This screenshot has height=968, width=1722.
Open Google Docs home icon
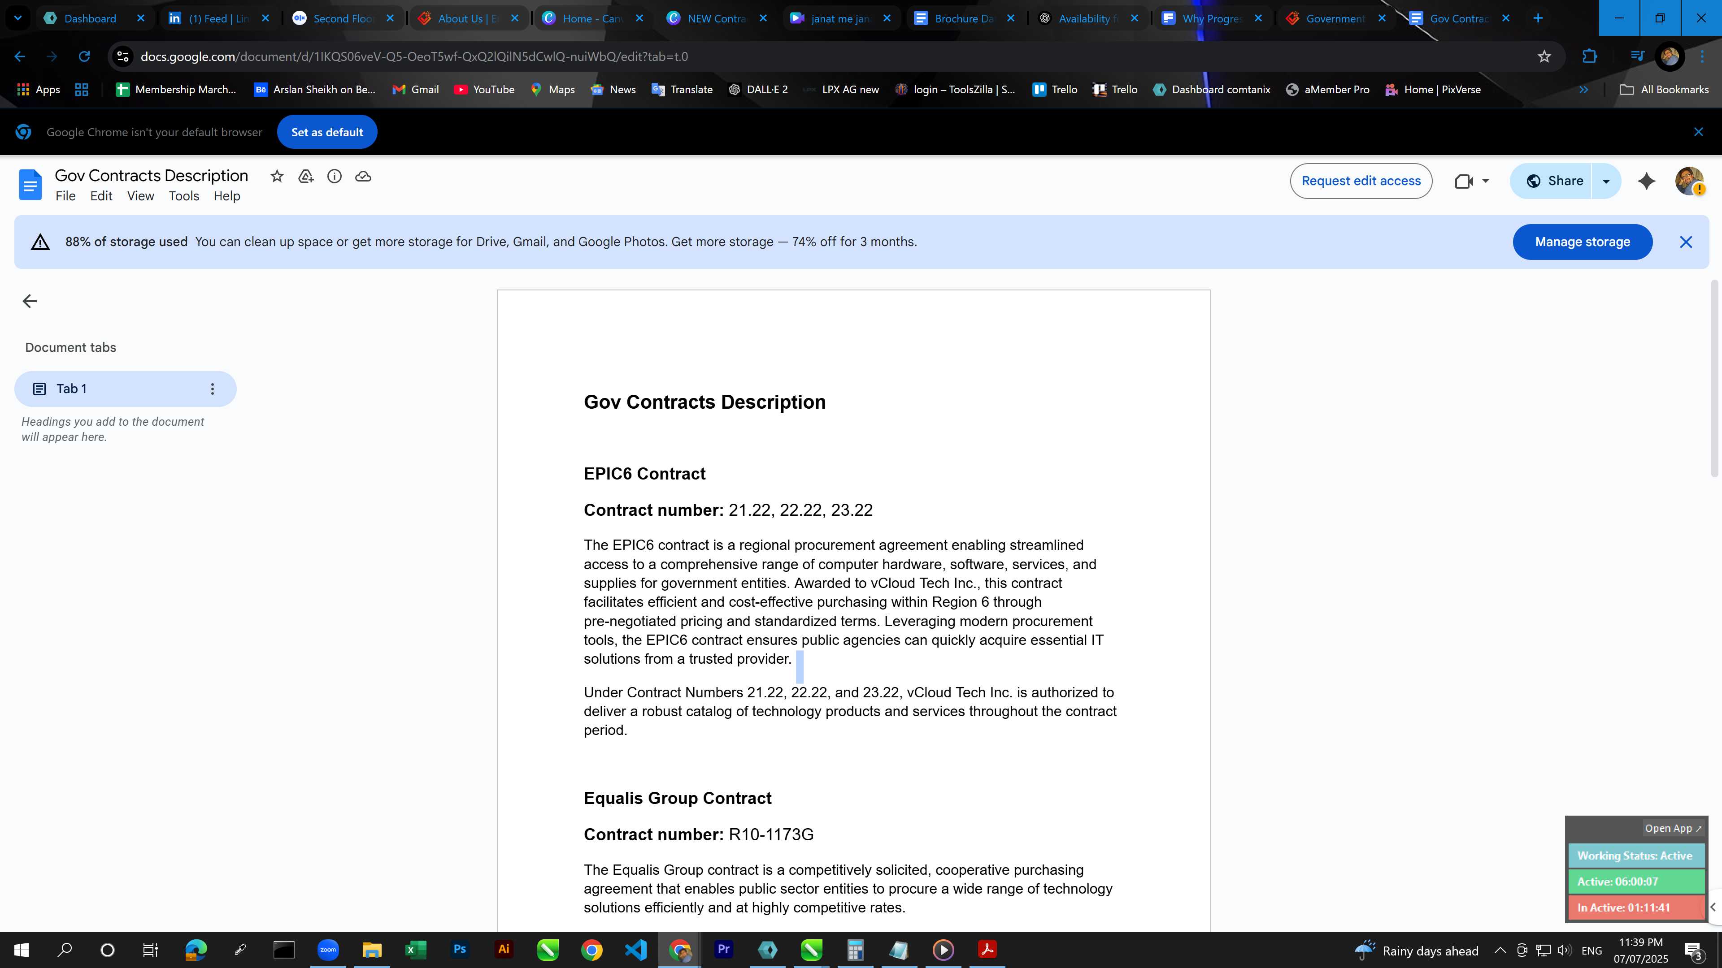(x=30, y=184)
